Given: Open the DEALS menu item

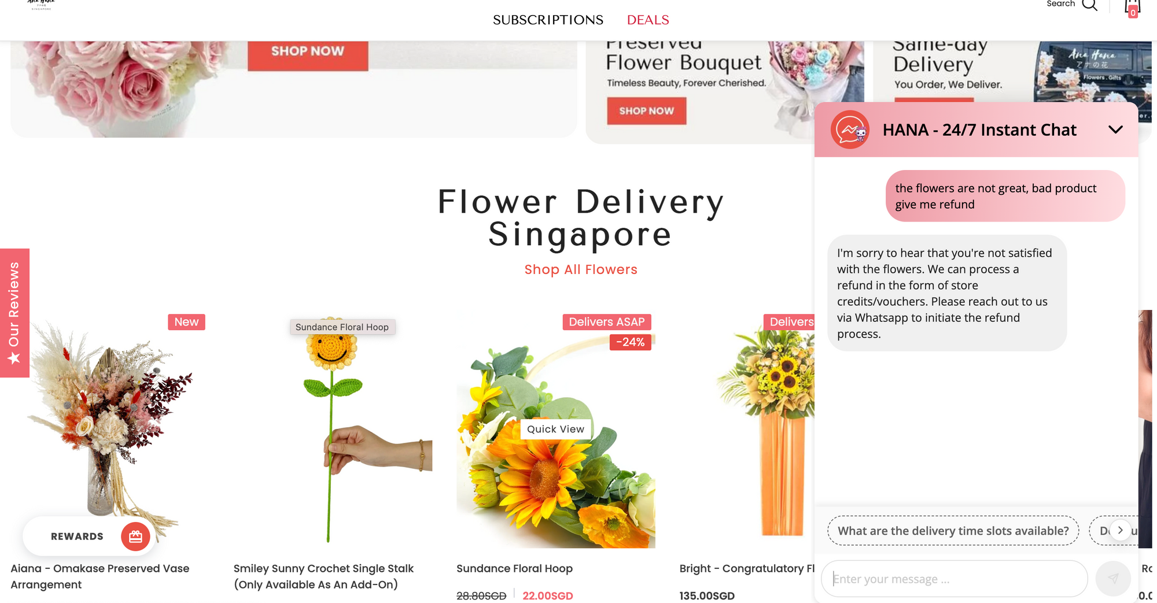Looking at the screenshot, I should 648,20.
